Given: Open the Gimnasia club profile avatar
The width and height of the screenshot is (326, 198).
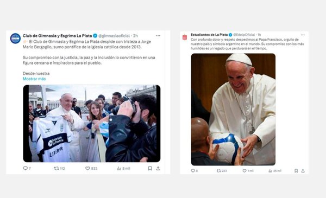Looking at the screenshot, I should 15,39.
